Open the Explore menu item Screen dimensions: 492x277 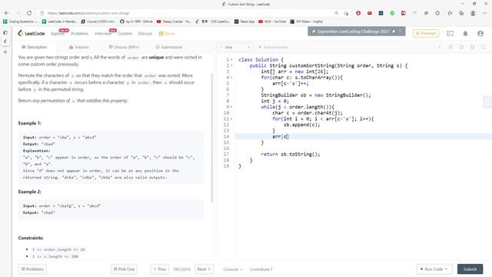pos(58,34)
